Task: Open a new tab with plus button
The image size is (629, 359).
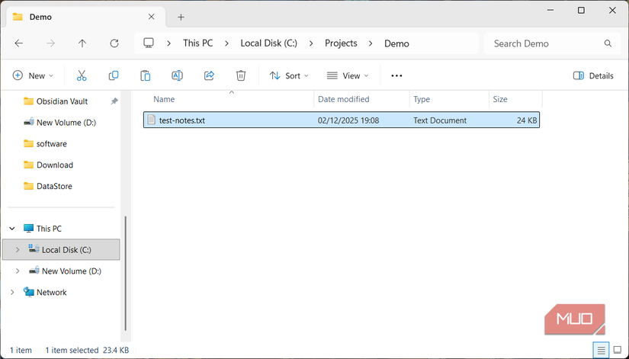Action: click(x=181, y=17)
